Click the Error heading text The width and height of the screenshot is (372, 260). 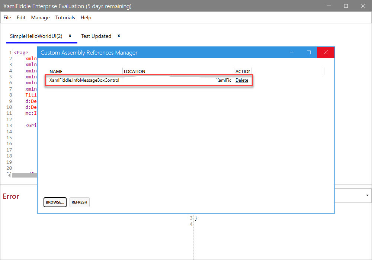pyautogui.click(x=11, y=196)
